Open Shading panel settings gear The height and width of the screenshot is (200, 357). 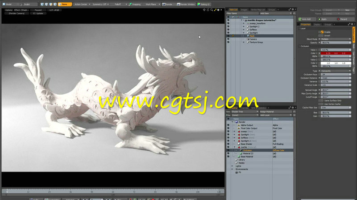293,108
